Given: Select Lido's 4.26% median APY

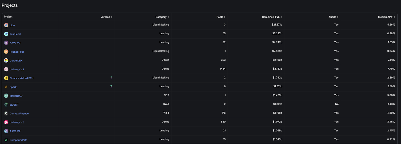Looking at the screenshot, I should tap(391, 25).
